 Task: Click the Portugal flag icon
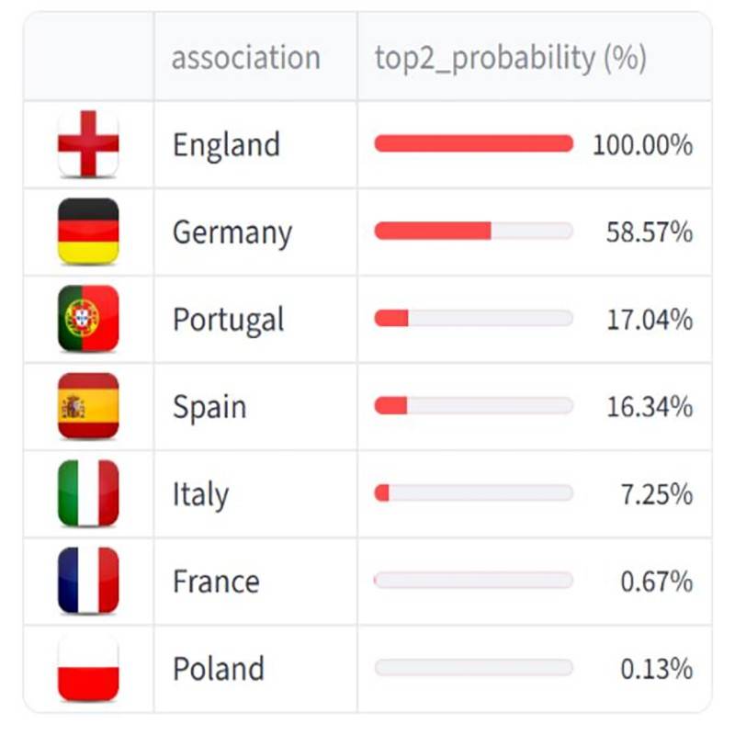88,319
